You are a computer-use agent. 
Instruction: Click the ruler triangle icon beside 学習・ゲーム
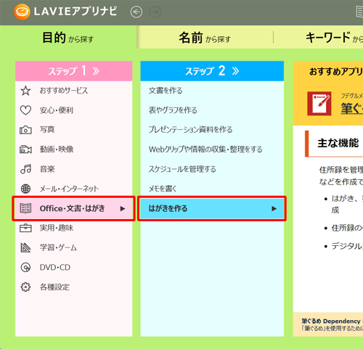(x=25, y=247)
